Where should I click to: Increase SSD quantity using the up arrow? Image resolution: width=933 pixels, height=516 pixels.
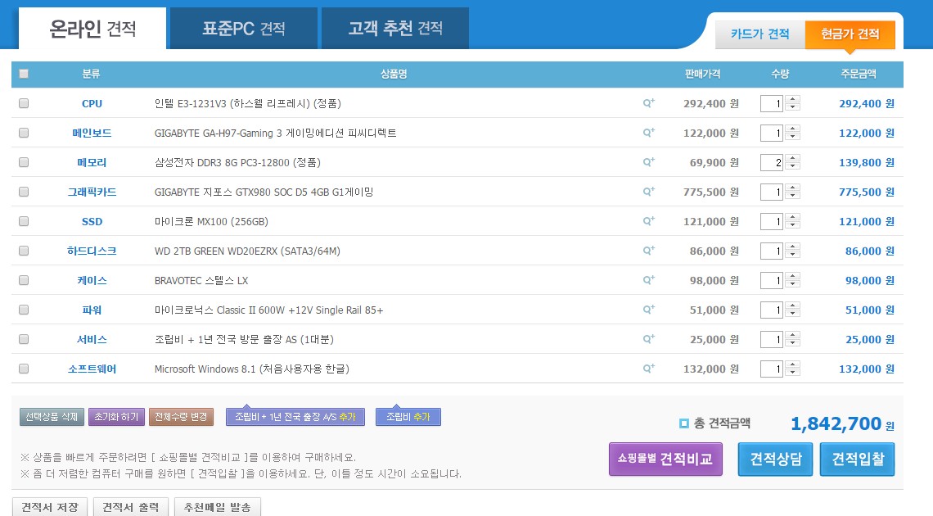792,217
